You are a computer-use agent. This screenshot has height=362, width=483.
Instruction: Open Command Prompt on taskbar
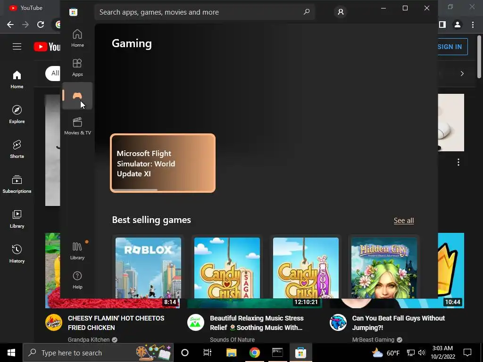(x=277, y=353)
